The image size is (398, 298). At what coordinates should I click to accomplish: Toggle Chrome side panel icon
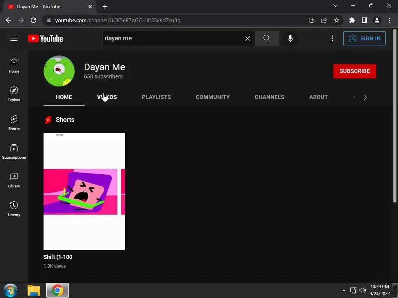365,20
